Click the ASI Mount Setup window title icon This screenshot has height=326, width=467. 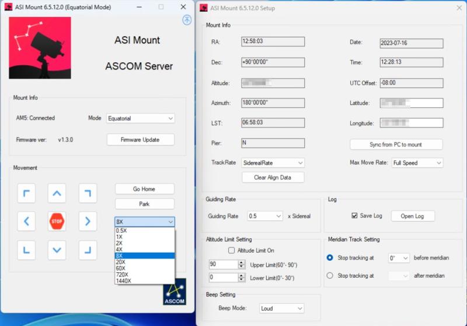pos(204,8)
